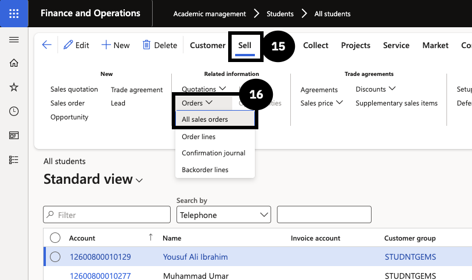Image resolution: width=472 pixels, height=280 pixels.
Task: Collapse the Orders dropdown
Action: pos(197,103)
